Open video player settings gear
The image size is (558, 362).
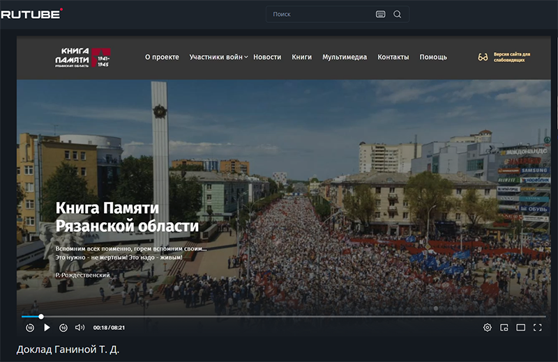tap(488, 327)
